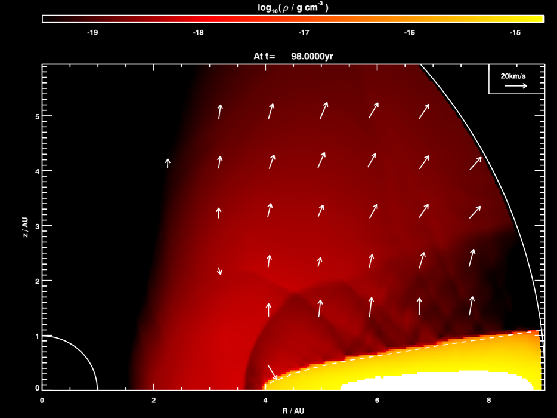Click the -18 colorbar tick label
The height and width of the screenshot is (418, 557).
pos(198,33)
